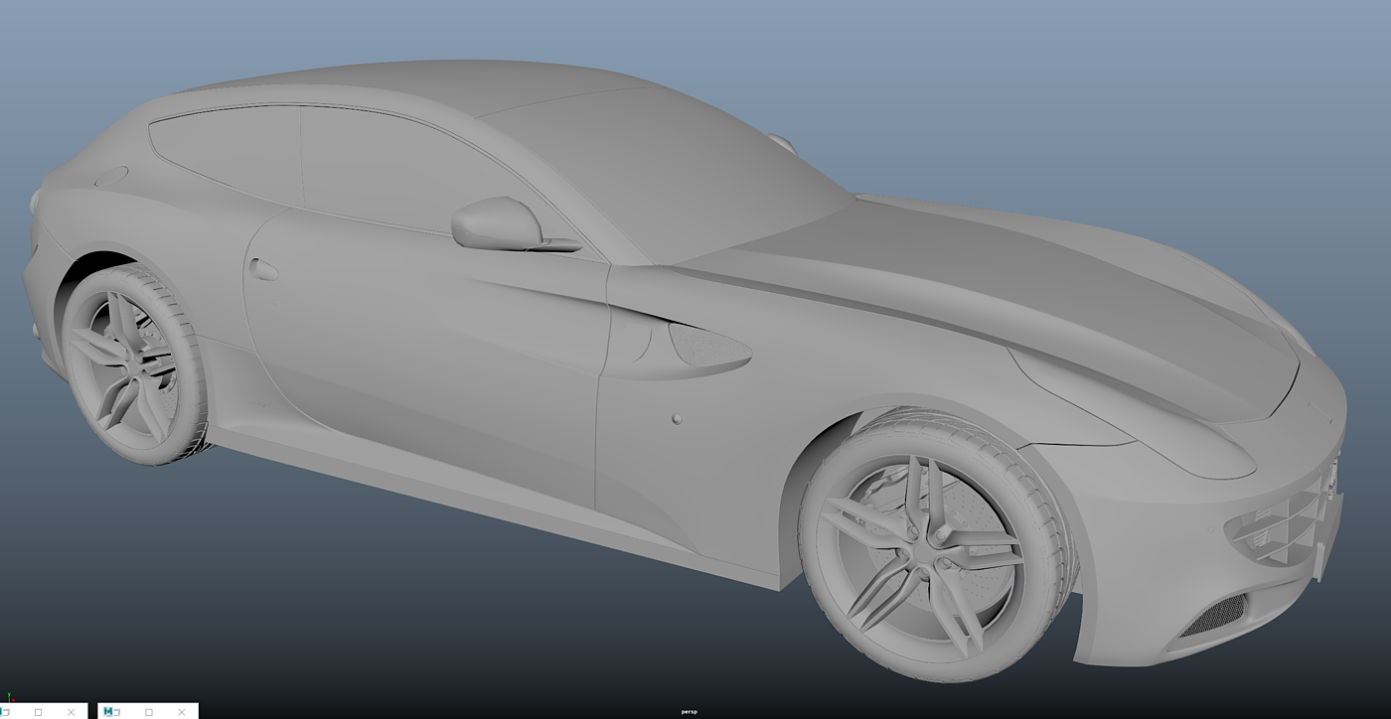Click the Maya logo on the minimized window

(108, 711)
